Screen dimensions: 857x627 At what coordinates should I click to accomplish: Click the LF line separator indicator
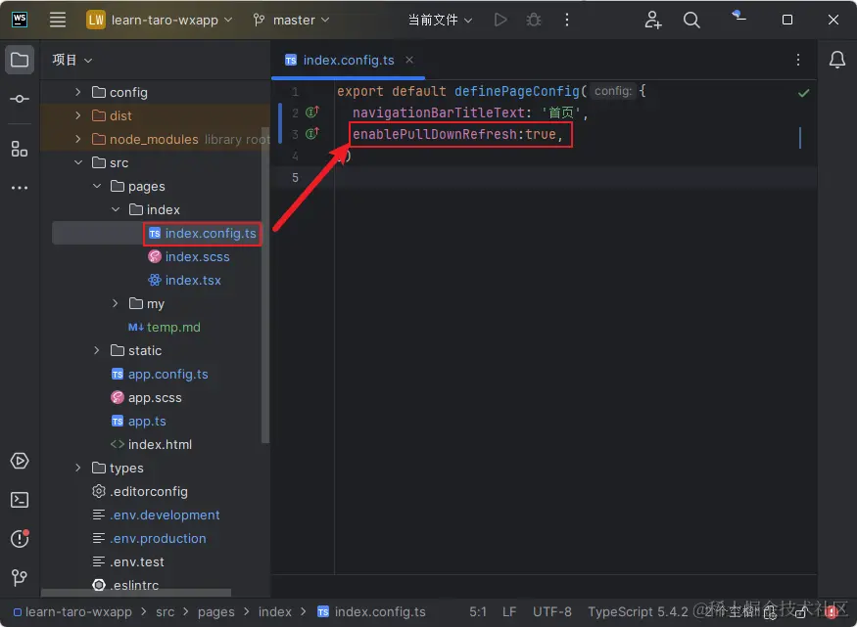click(x=509, y=611)
